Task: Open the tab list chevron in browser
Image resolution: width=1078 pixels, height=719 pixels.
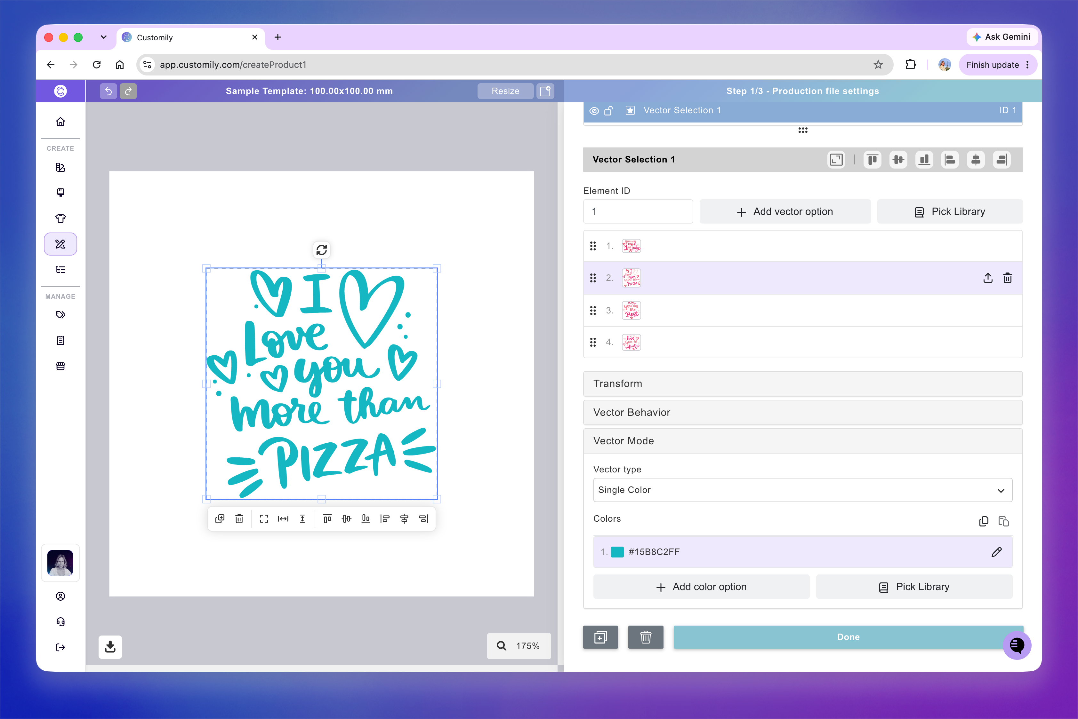Action: (x=104, y=37)
